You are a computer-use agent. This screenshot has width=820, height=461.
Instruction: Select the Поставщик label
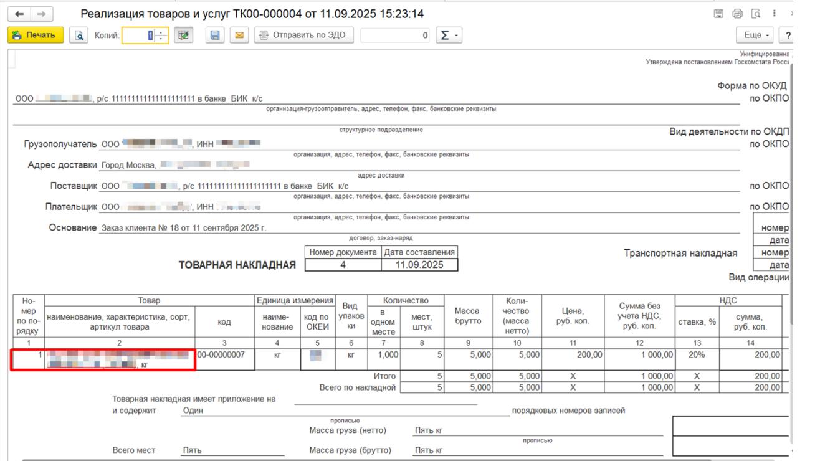click(x=74, y=186)
